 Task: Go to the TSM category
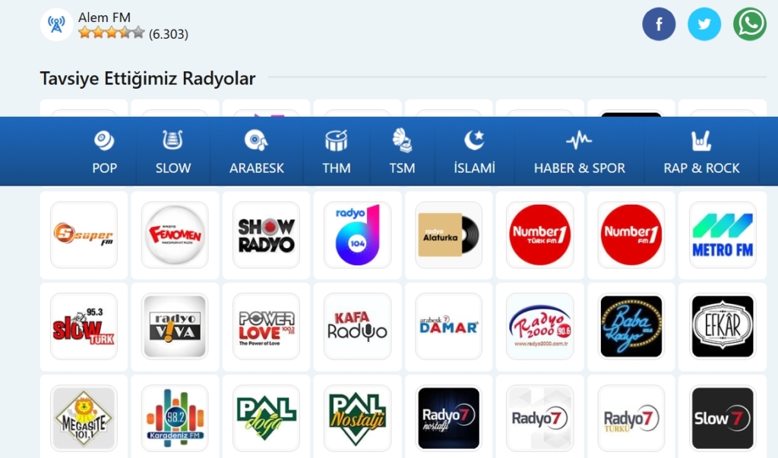tap(402, 152)
